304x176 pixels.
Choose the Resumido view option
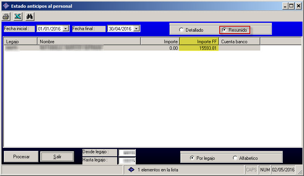(224, 30)
